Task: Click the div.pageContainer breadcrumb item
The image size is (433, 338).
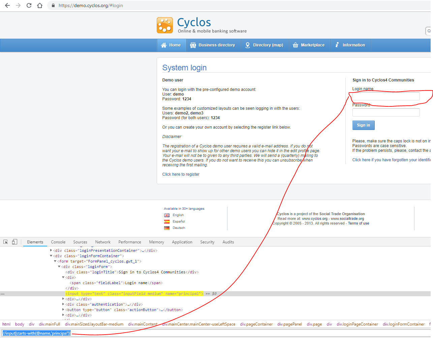Action: [256, 324]
